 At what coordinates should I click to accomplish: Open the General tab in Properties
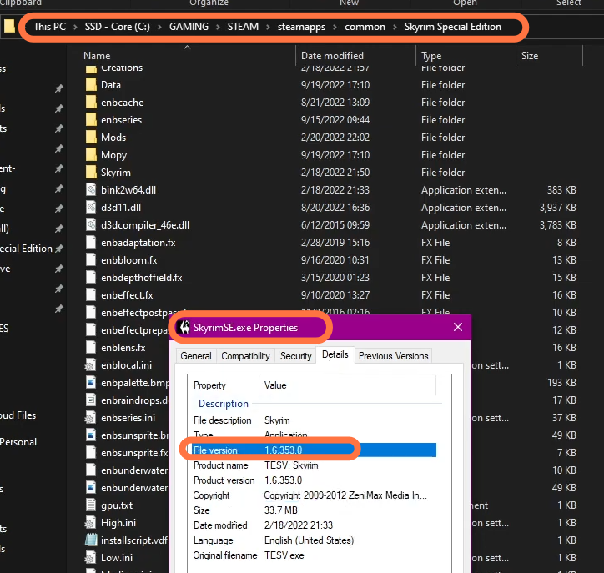pyautogui.click(x=196, y=356)
